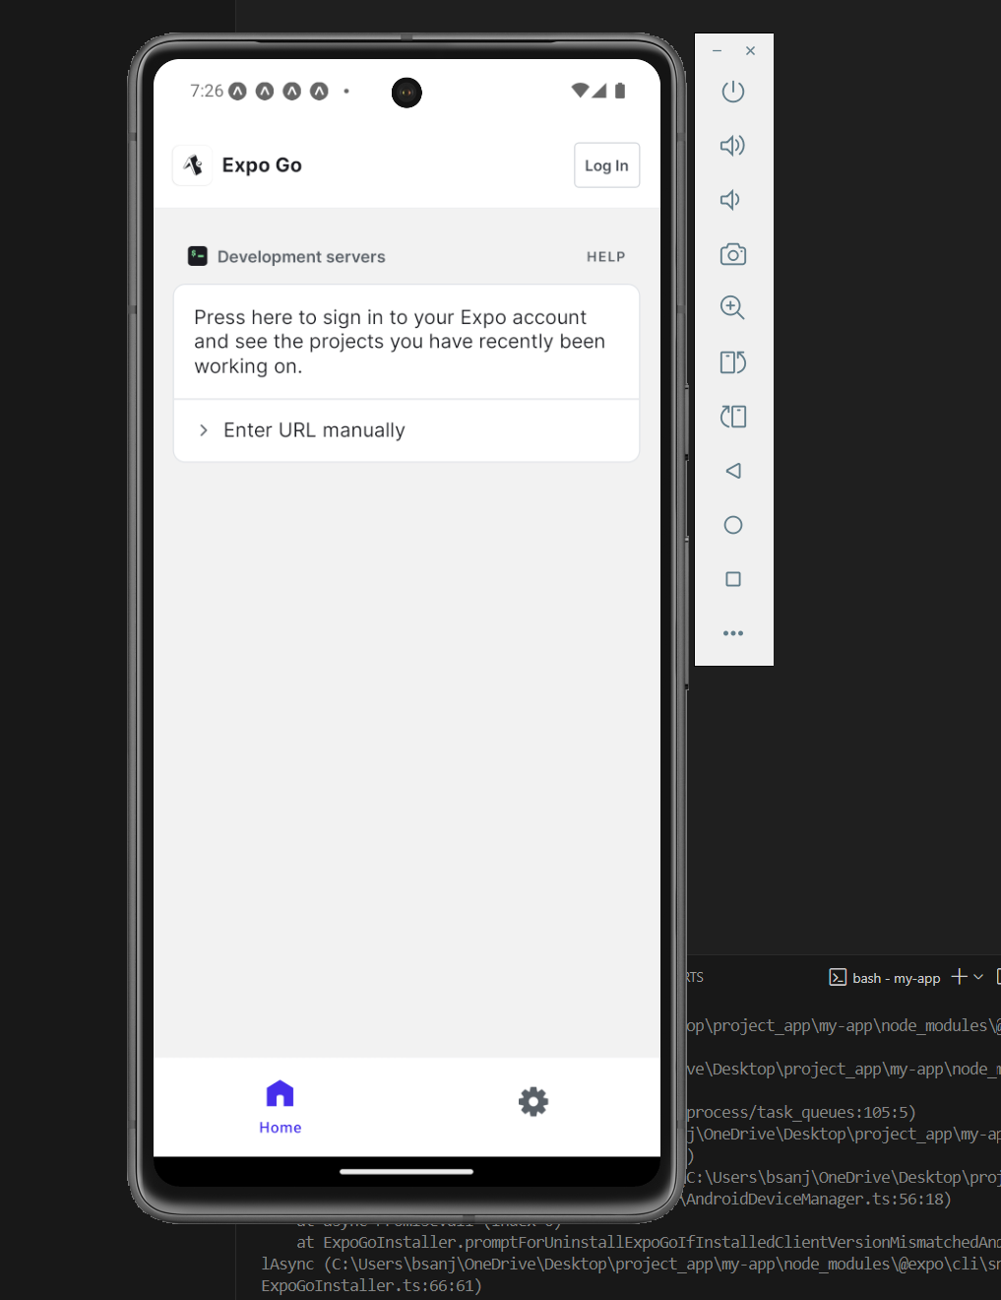Click the ExpoGoInstaller.ts:66:61 terminal text
The image size is (1001, 1300).
tap(371, 1286)
